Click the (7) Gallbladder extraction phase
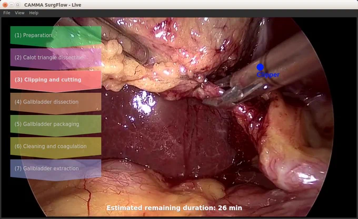The image size is (358, 219). (56, 170)
